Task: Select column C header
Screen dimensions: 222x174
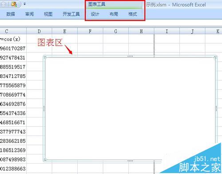Action: (13, 31)
